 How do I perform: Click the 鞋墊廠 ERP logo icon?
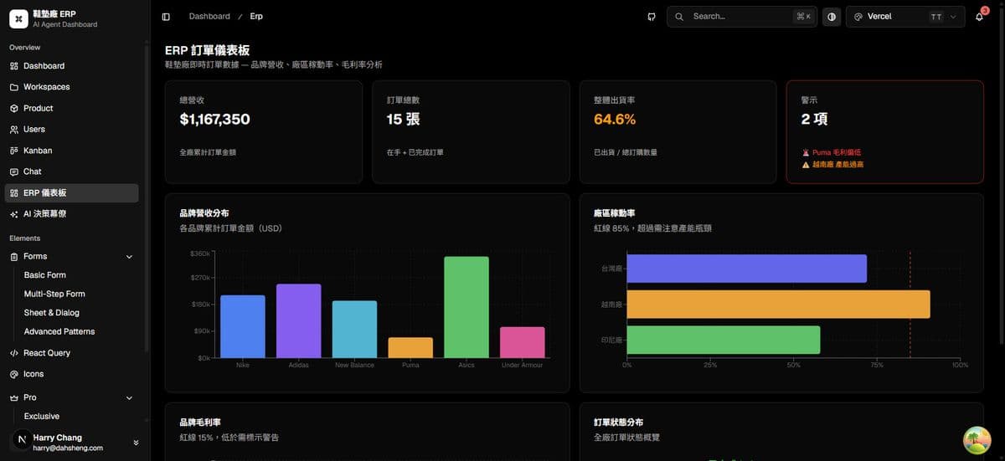(18, 18)
